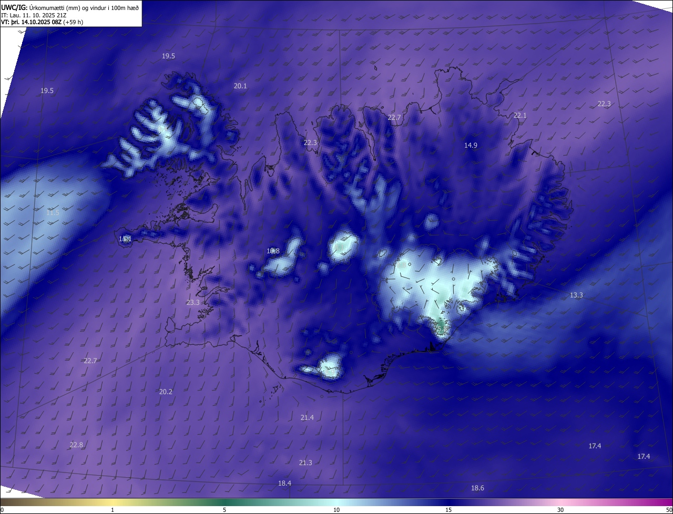Select the 21.3 value label
This screenshot has width=673, height=514.
(305, 462)
